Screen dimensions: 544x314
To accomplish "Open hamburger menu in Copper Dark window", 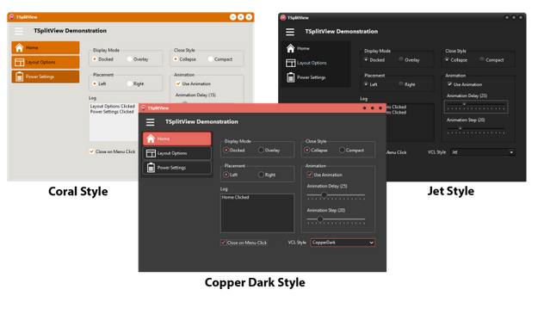I will (x=151, y=122).
